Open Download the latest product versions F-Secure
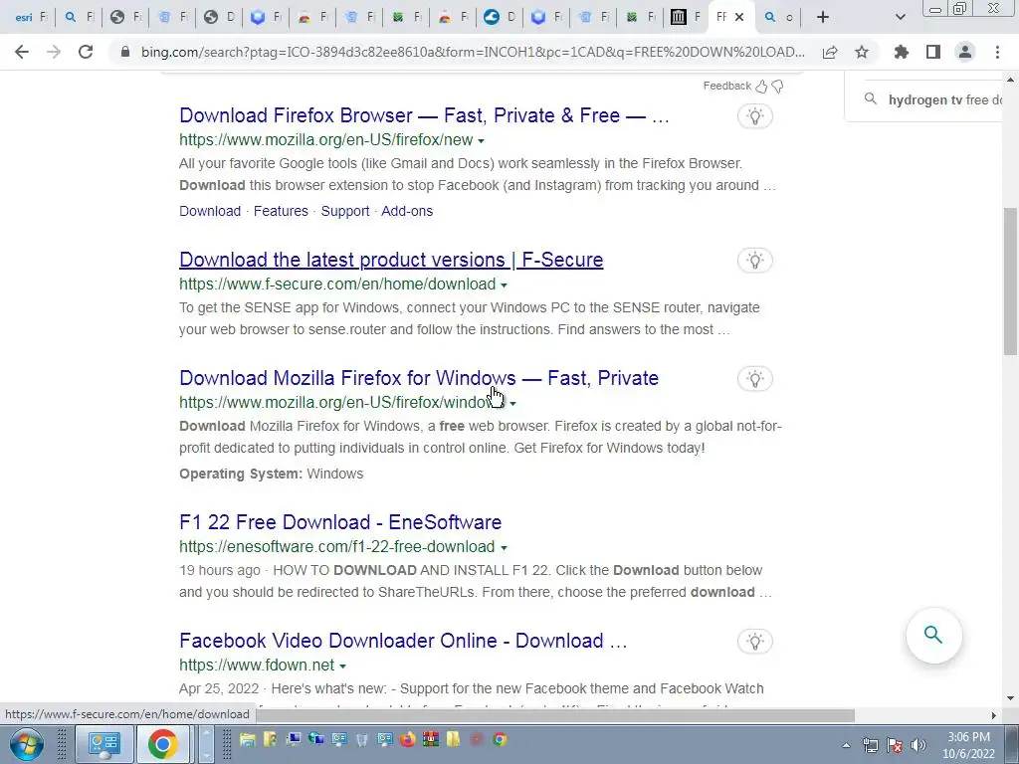This screenshot has width=1019, height=764. [x=391, y=260]
